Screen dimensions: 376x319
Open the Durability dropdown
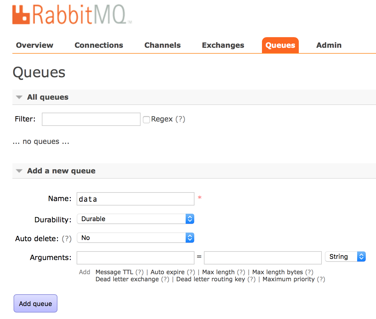tap(136, 219)
